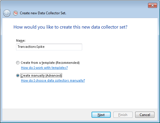This screenshot has width=160, height=123.
Task: Open 'How do I work with templates?' help
Action: pos(44,68)
